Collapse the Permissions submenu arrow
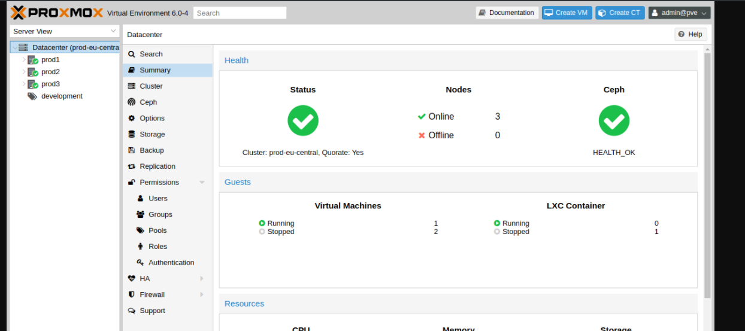745x331 pixels. [202, 183]
